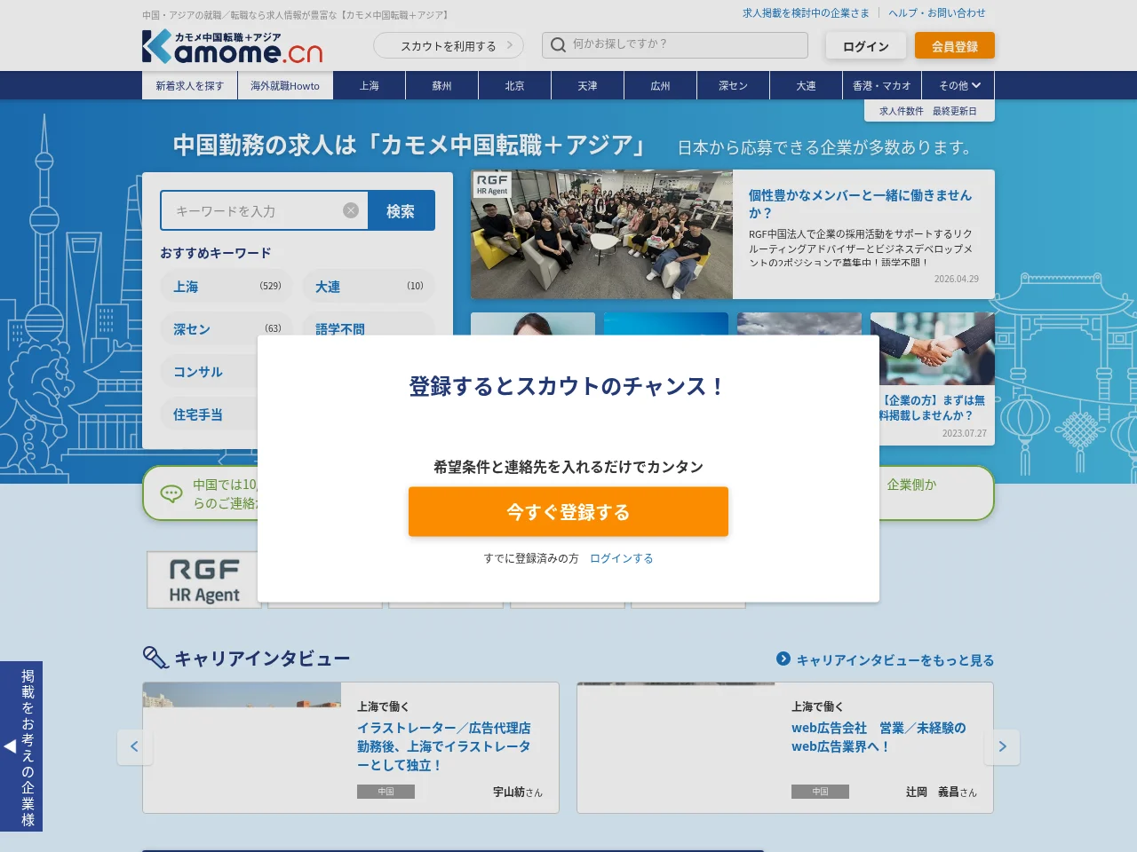
Task: Click the next arrow in the interview carousel
Action: coord(1002,746)
